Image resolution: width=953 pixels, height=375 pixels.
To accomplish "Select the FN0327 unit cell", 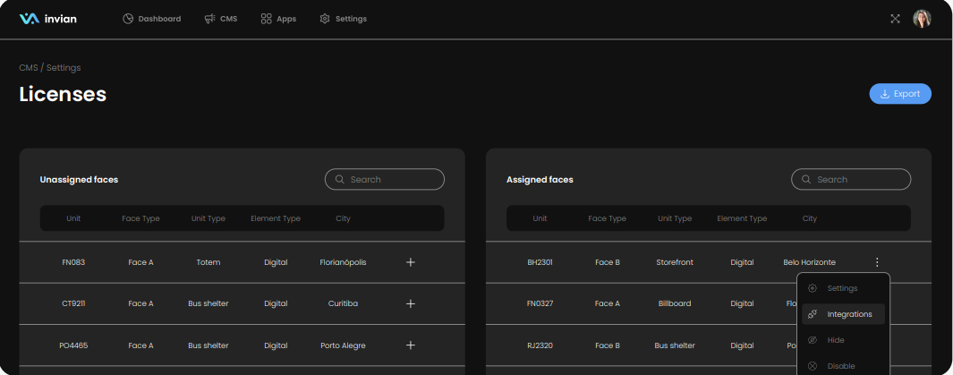I will pyautogui.click(x=540, y=303).
